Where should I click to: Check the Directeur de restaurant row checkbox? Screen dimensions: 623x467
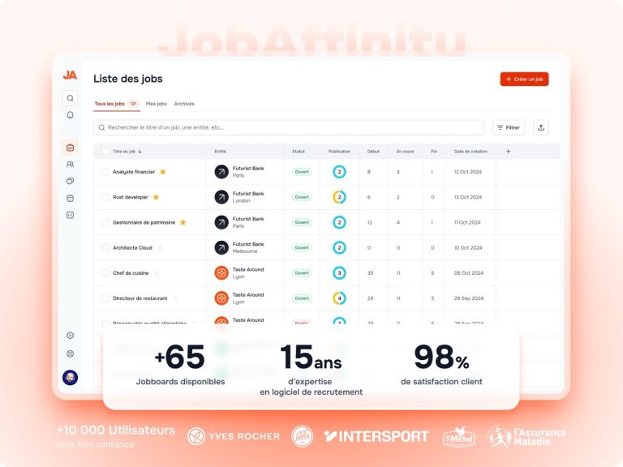[x=105, y=298]
